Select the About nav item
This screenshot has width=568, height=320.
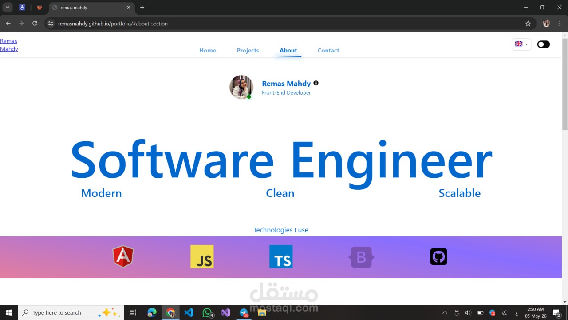(x=288, y=51)
